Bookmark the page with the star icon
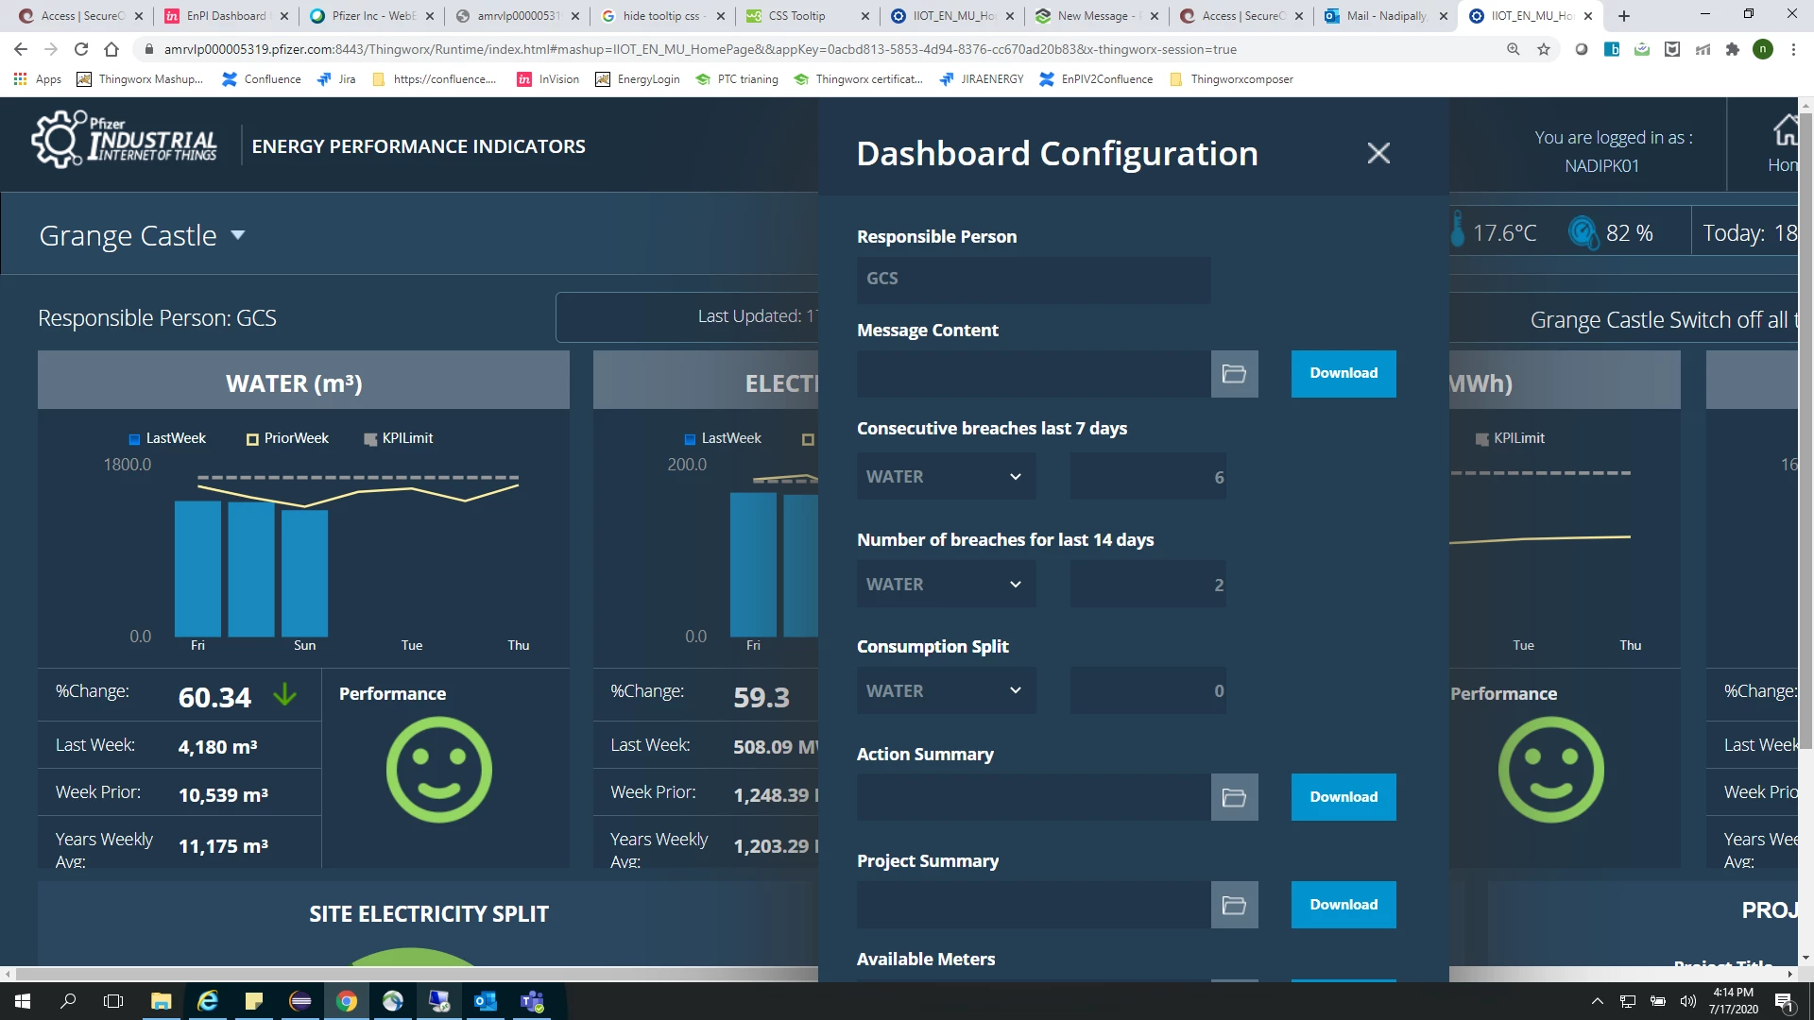The image size is (1814, 1020). click(1544, 49)
